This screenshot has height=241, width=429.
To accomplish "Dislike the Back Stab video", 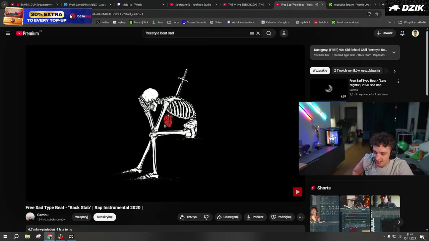I will [x=206, y=217].
